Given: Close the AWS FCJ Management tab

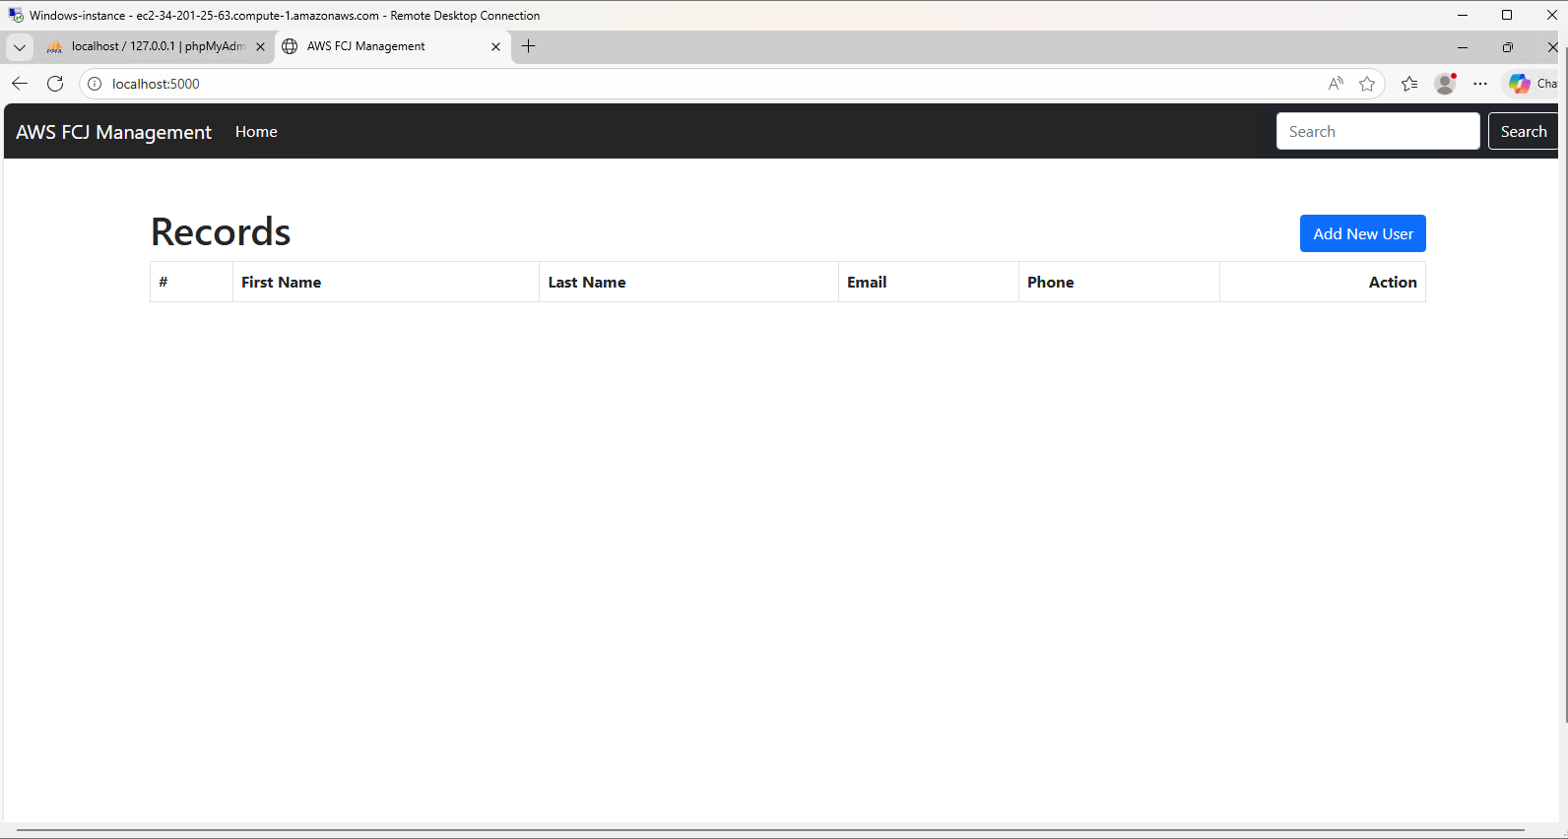Looking at the screenshot, I should 495,46.
